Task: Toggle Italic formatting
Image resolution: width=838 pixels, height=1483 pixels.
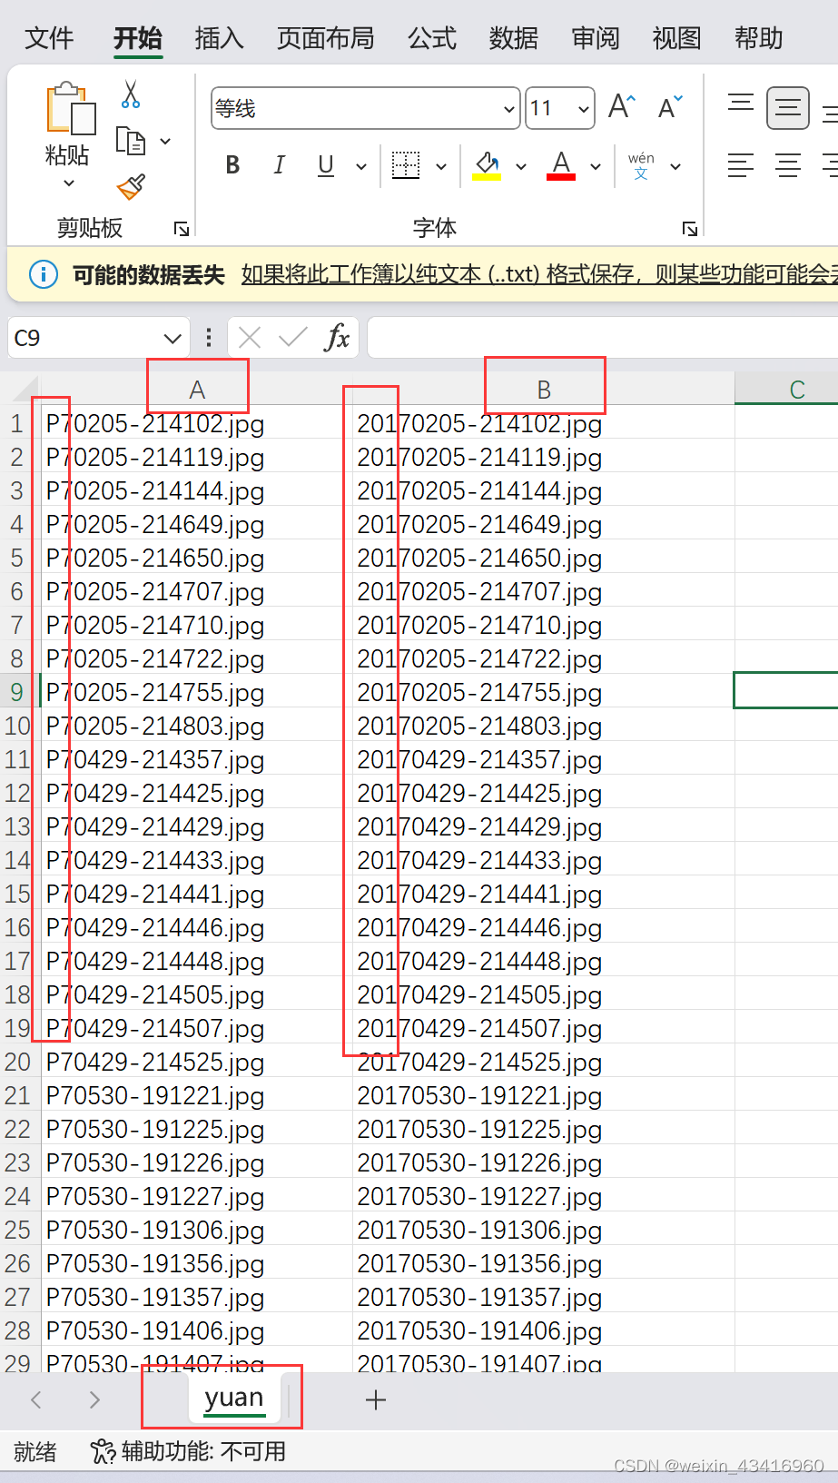Action: click(280, 165)
